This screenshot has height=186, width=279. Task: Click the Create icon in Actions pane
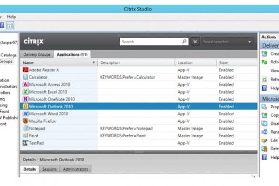[x=264, y=54]
